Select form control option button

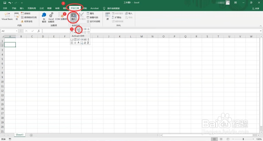tap(88, 29)
